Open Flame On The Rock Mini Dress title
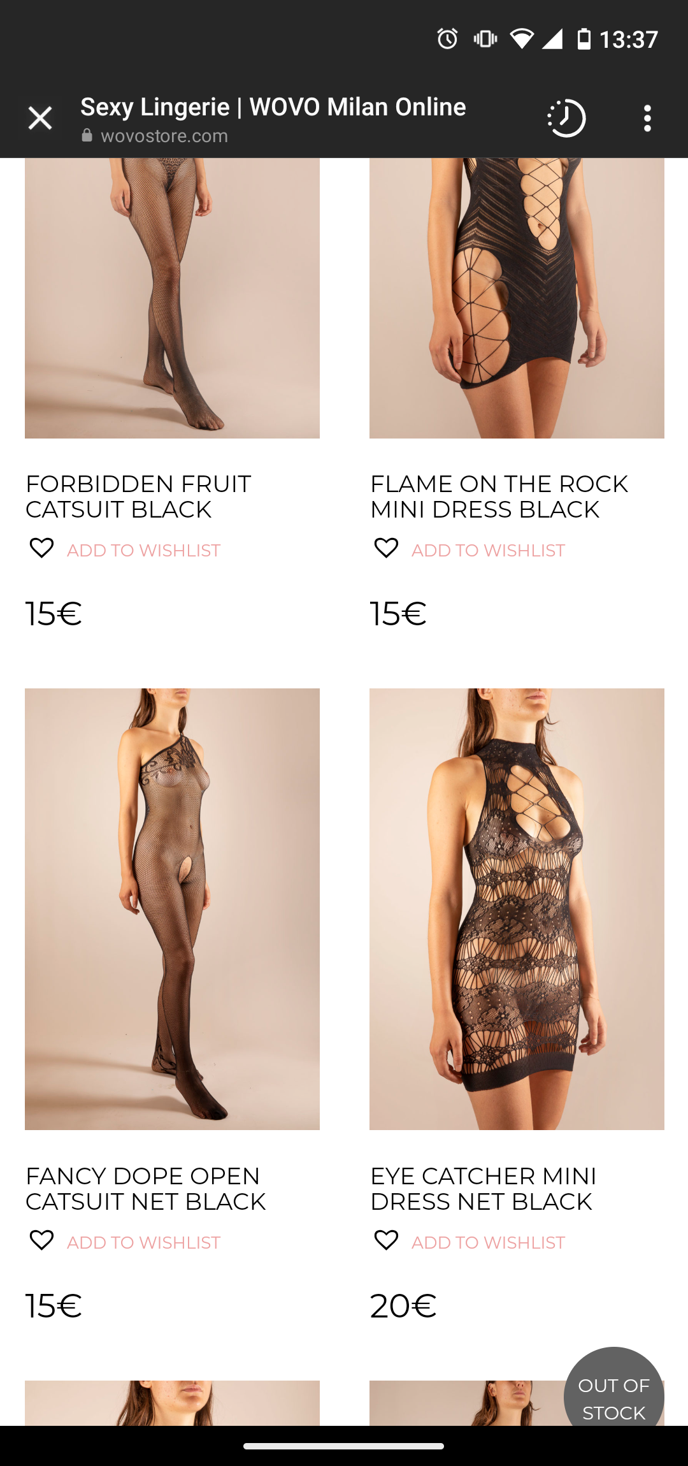 (x=499, y=497)
